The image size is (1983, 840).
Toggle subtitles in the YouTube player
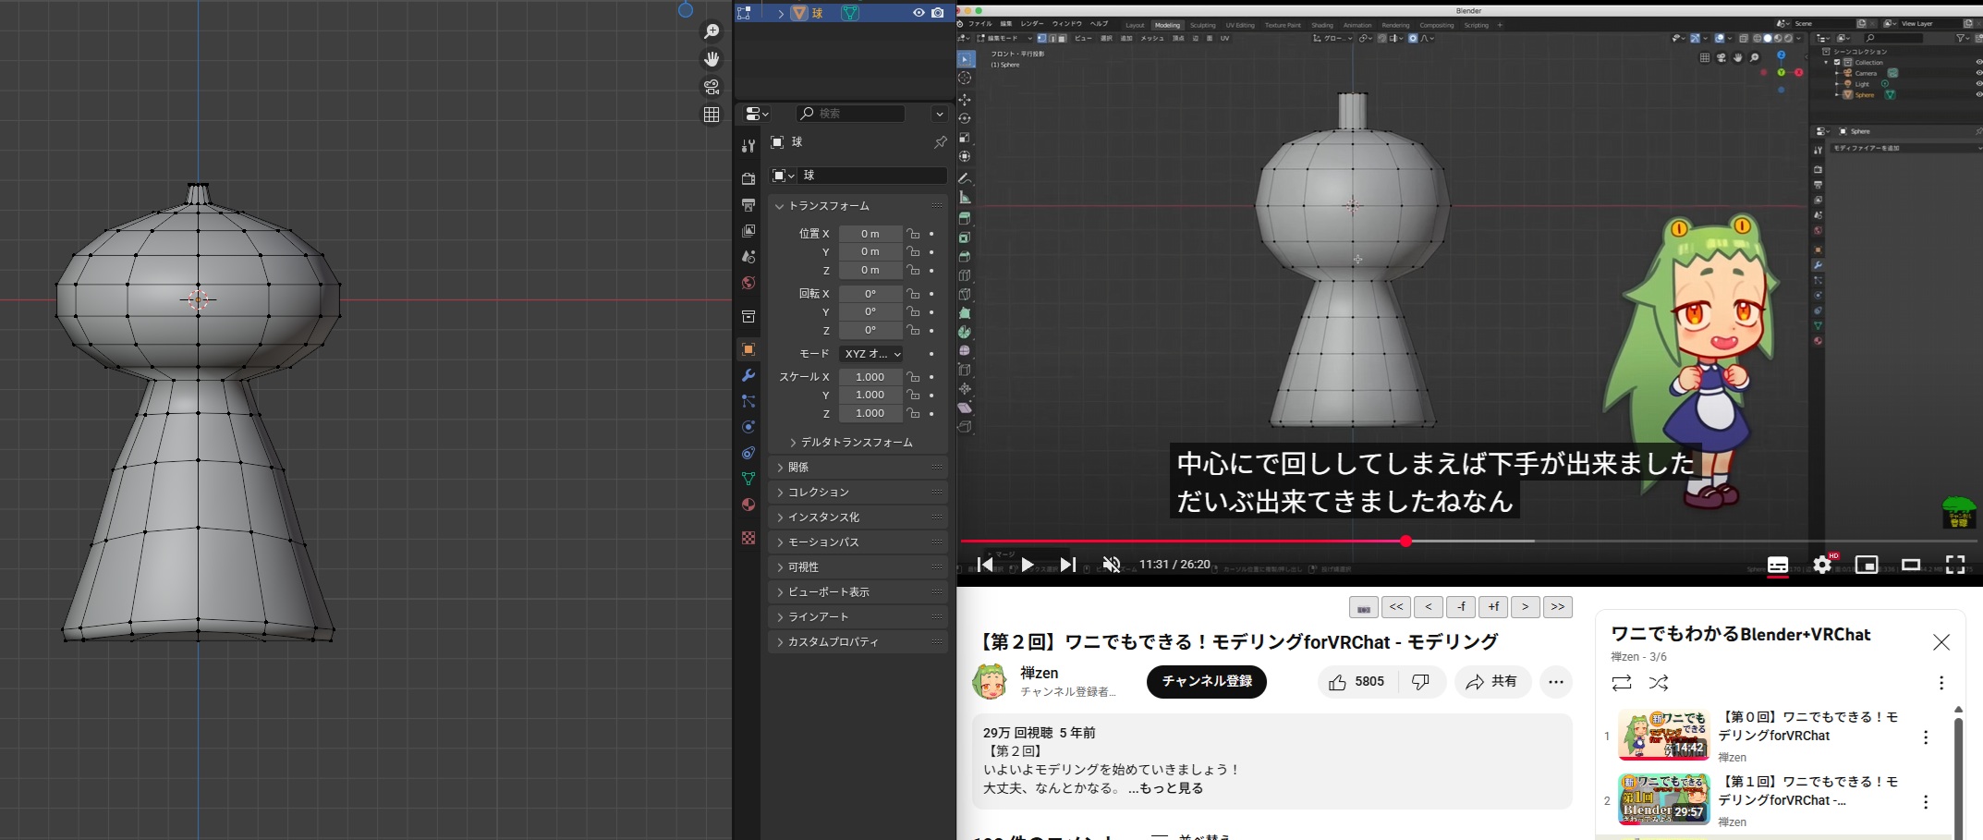pyautogui.click(x=1778, y=565)
